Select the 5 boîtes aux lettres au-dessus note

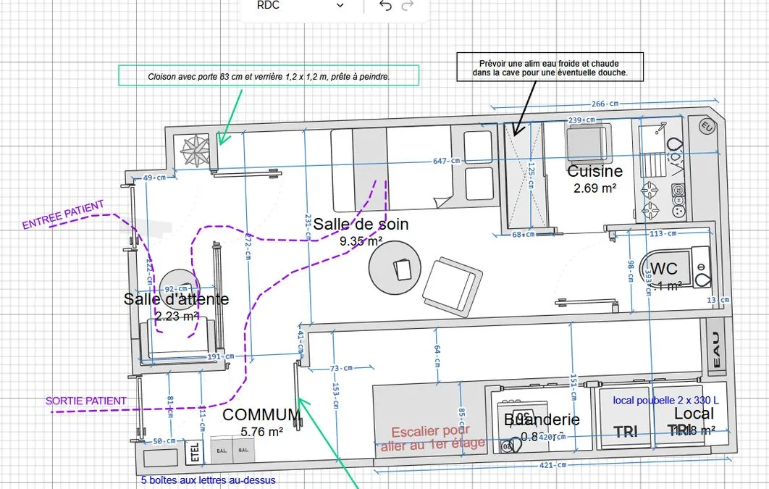coord(209,480)
